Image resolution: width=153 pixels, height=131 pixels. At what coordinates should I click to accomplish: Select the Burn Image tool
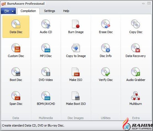click(76, 27)
